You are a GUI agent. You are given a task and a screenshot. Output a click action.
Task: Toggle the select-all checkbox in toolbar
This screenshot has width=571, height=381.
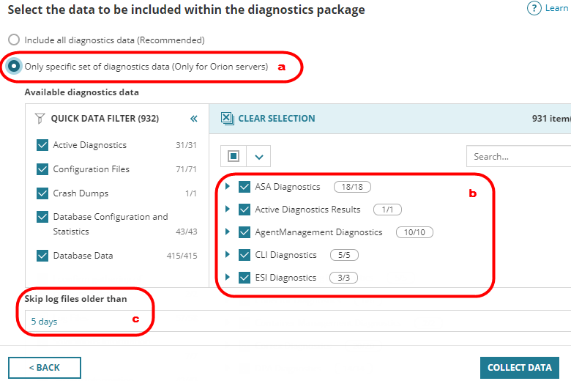pos(233,156)
